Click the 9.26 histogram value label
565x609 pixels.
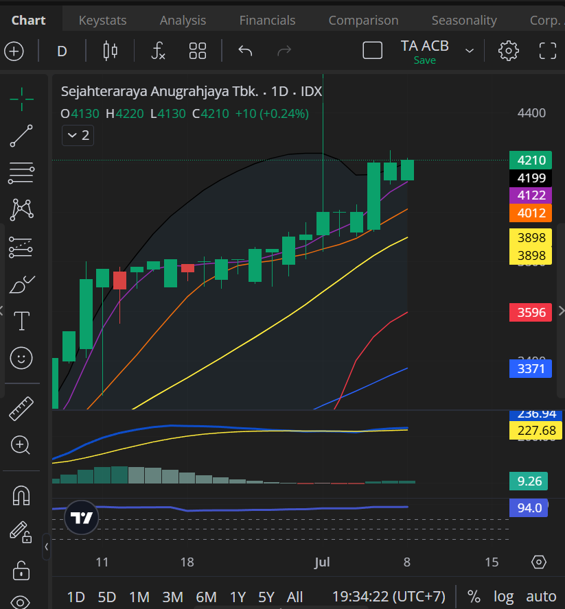pos(529,481)
